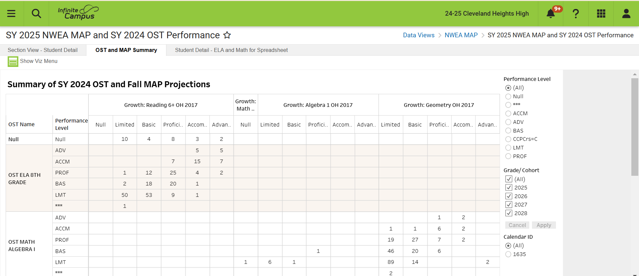
Task: Select Calendar ID 1635 radio
Action: (x=508, y=254)
